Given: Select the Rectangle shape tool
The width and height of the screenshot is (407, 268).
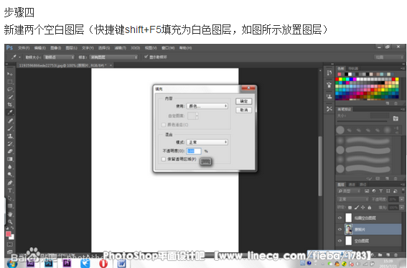Looking at the screenshot, I should (10, 206).
